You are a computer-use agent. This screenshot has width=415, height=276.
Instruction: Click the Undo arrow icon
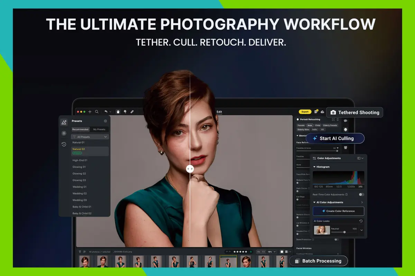(106, 112)
